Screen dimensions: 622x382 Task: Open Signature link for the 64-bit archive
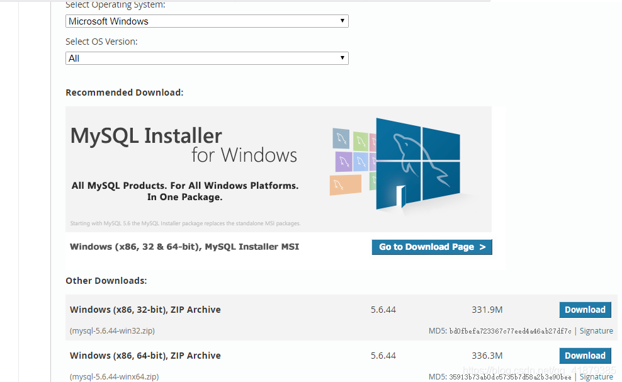(596, 377)
